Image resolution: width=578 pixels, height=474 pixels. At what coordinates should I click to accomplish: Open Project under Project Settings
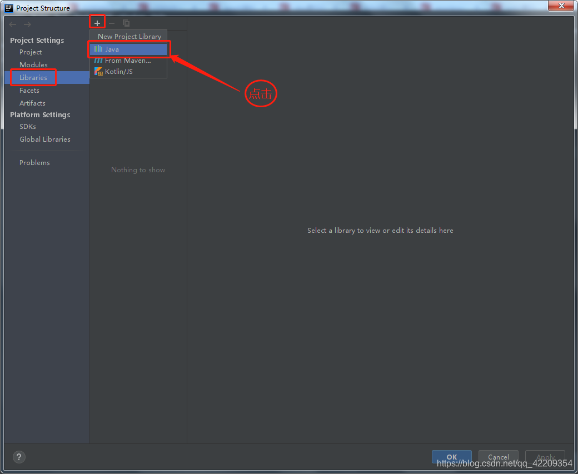click(x=31, y=52)
